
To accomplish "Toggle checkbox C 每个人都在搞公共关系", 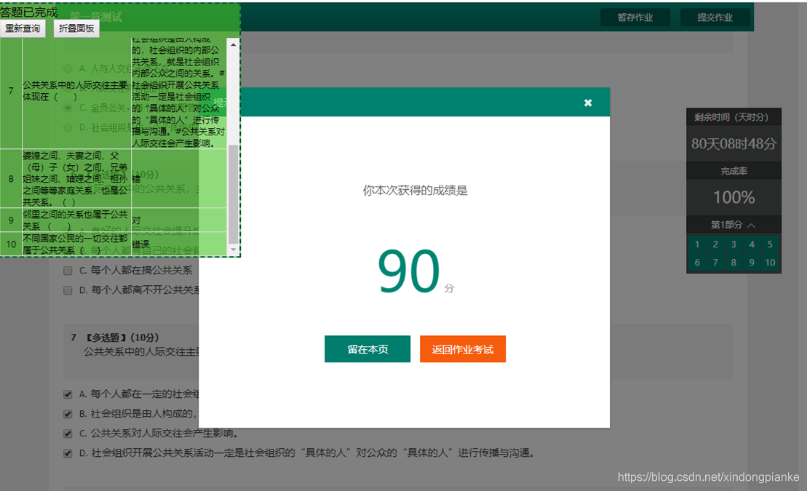I will coord(68,271).
